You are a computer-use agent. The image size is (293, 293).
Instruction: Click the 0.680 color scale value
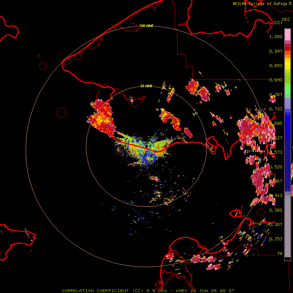point(276,123)
